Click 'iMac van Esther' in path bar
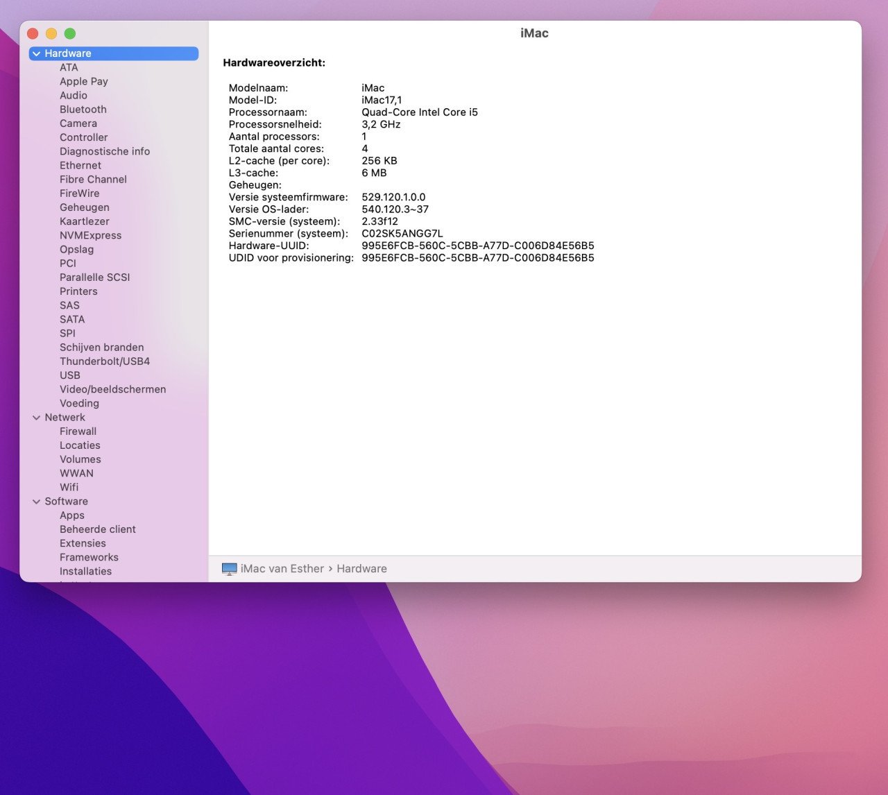The height and width of the screenshot is (795, 888). [282, 569]
